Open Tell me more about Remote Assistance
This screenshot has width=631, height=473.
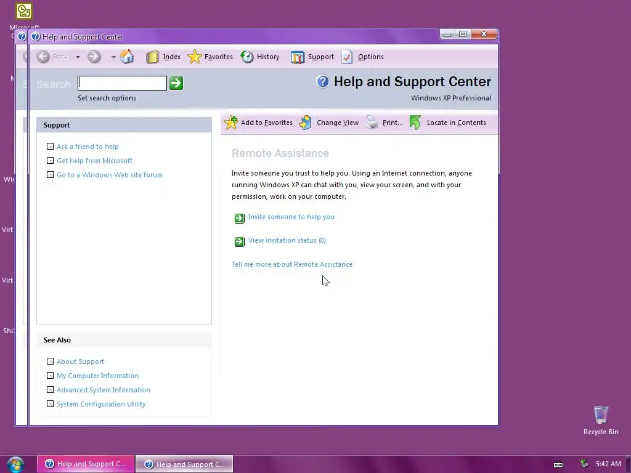pyautogui.click(x=291, y=264)
